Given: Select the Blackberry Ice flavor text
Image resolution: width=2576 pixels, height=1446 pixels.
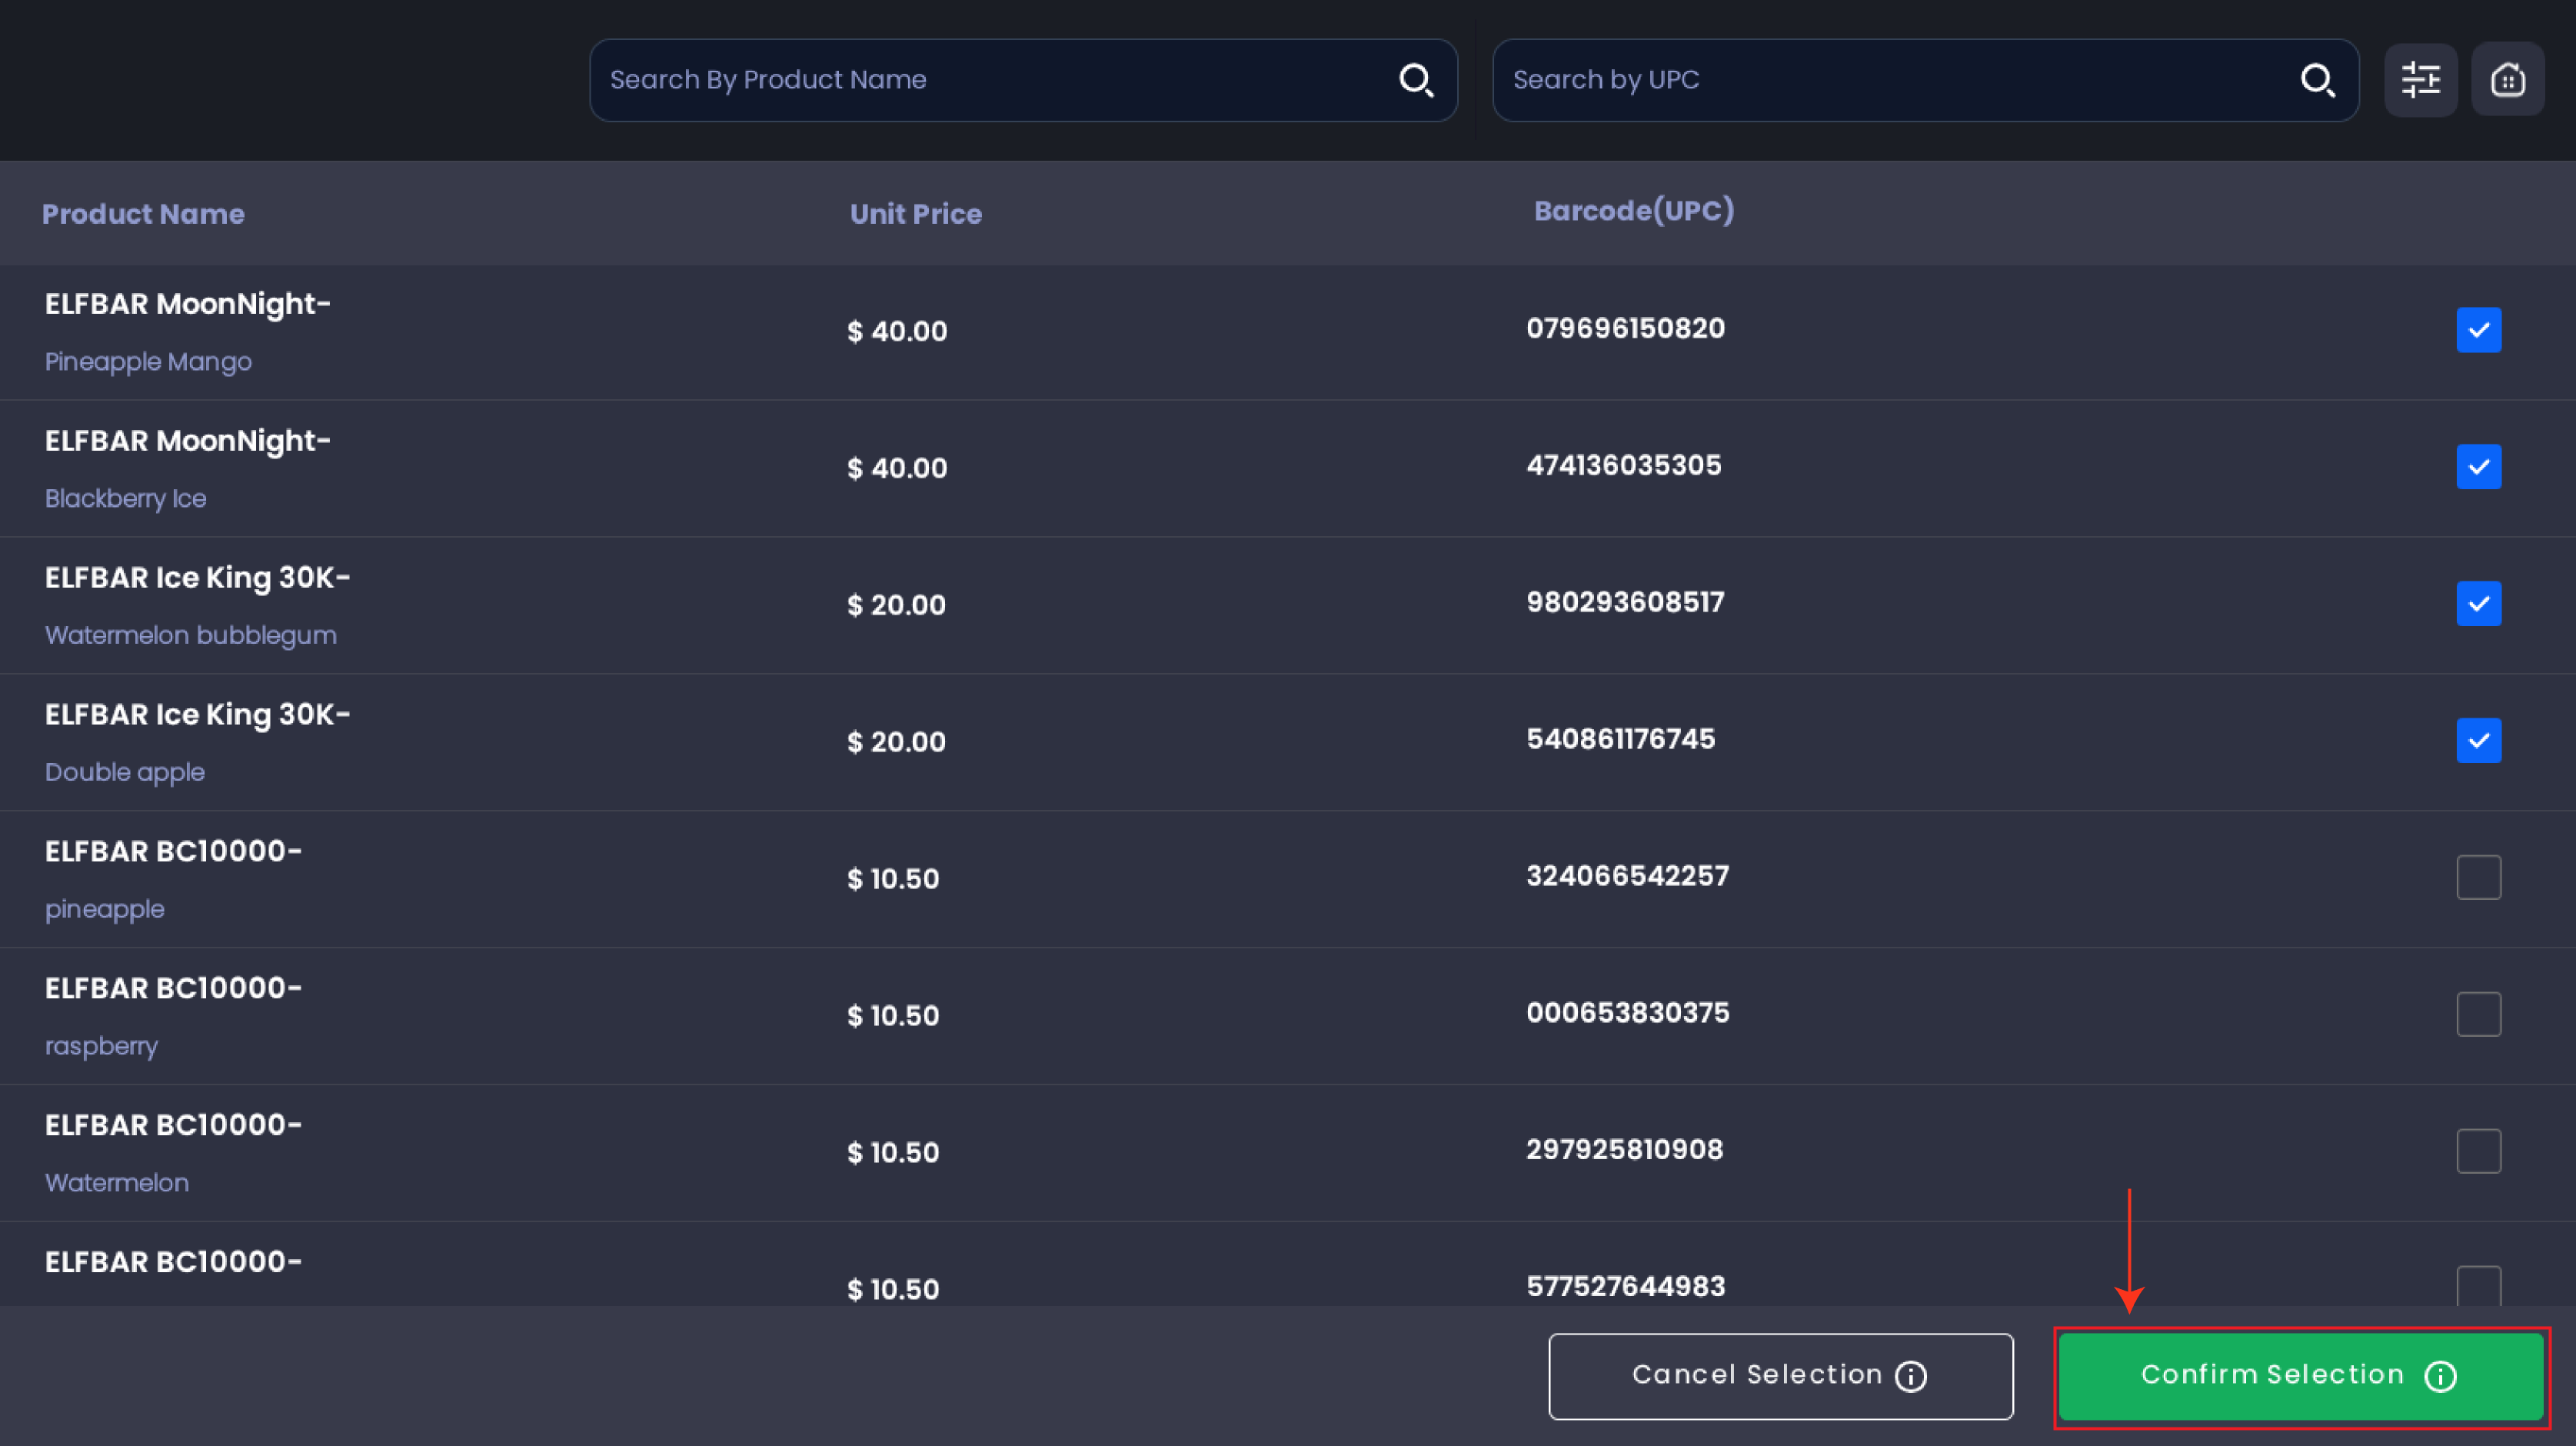Looking at the screenshot, I should click(126, 499).
